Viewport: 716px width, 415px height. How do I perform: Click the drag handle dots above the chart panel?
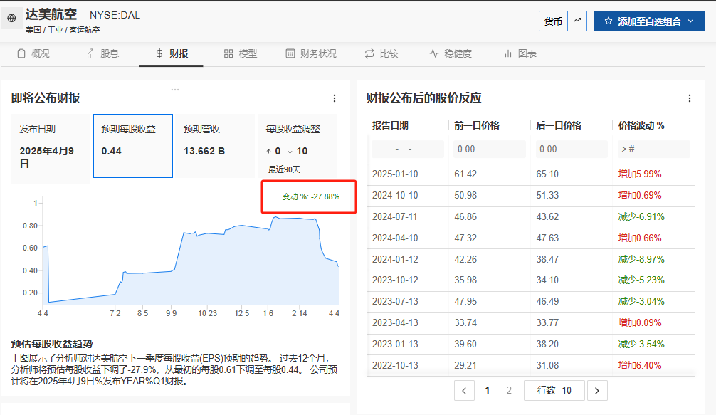coord(175,90)
